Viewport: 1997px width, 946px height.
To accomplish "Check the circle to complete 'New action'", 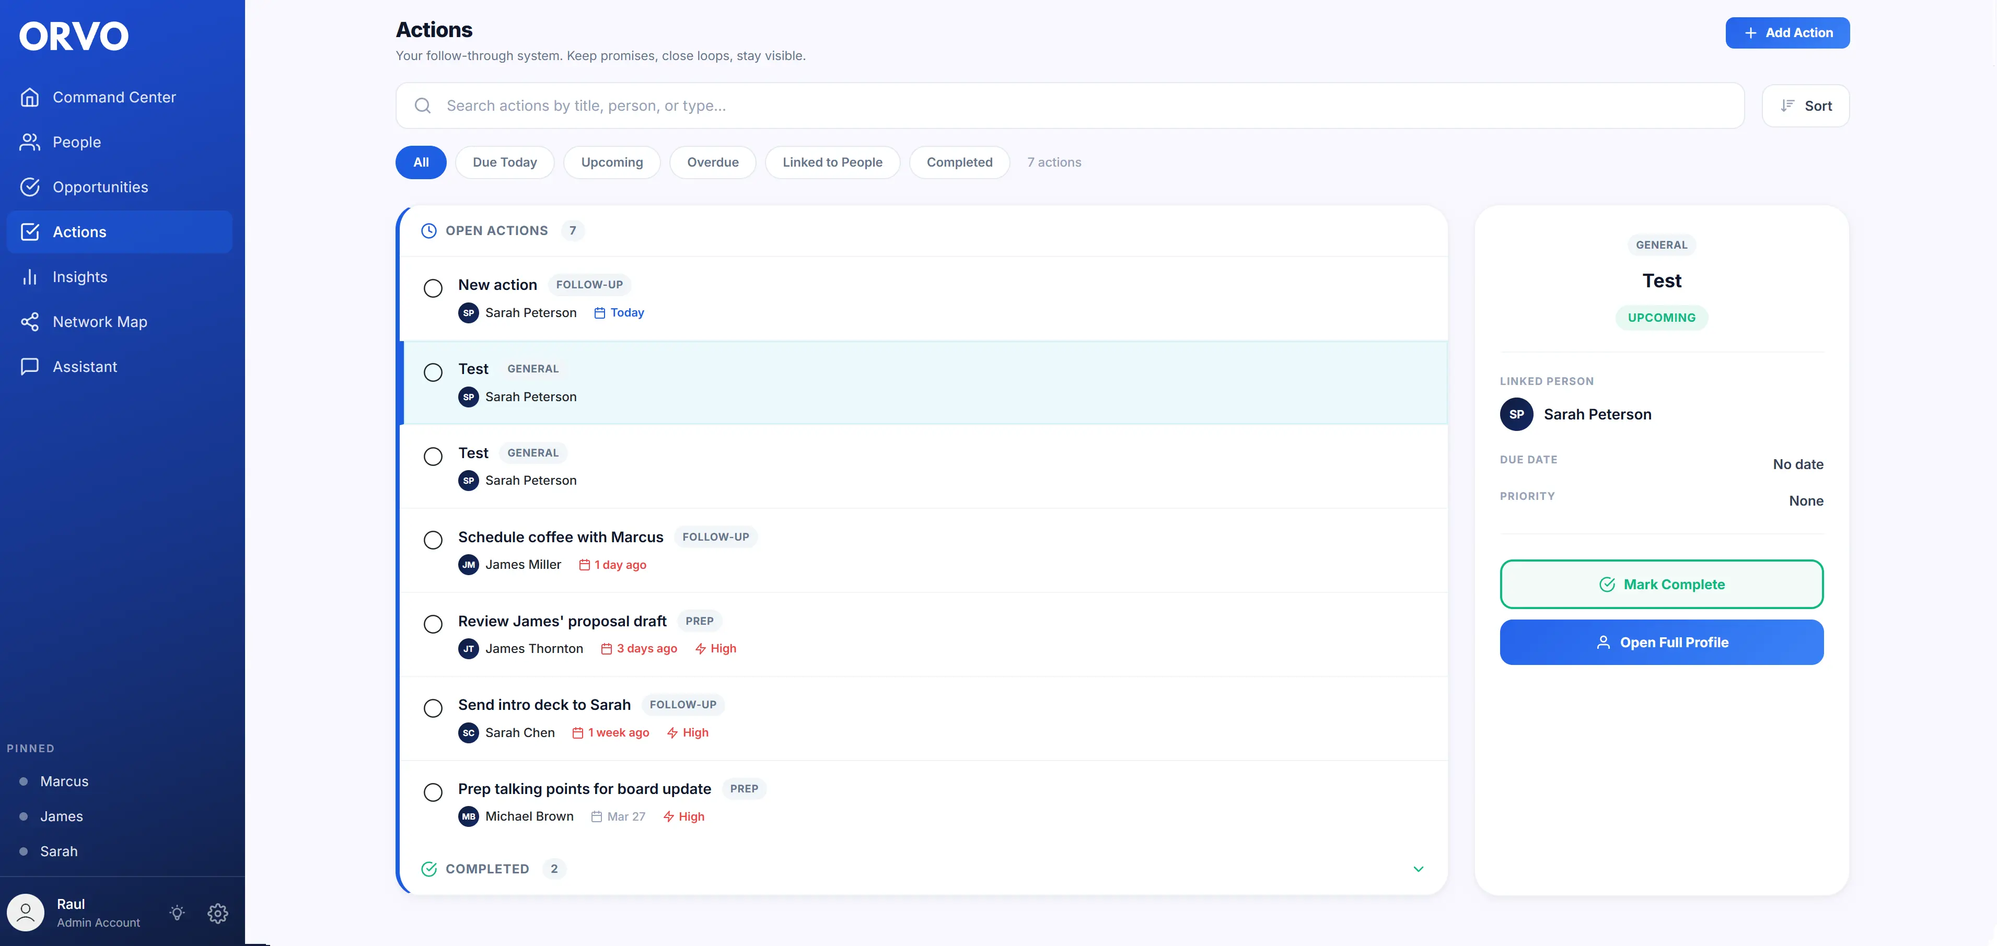I will 433,288.
